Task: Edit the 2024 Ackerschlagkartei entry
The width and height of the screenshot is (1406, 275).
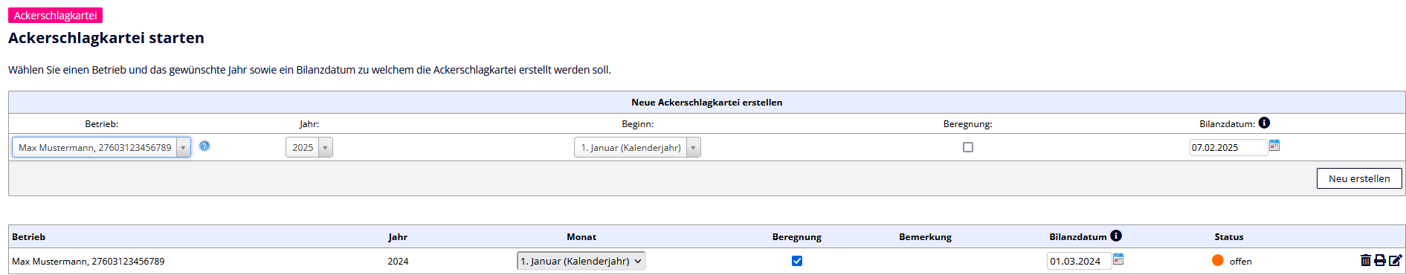Action: tap(1396, 260)
